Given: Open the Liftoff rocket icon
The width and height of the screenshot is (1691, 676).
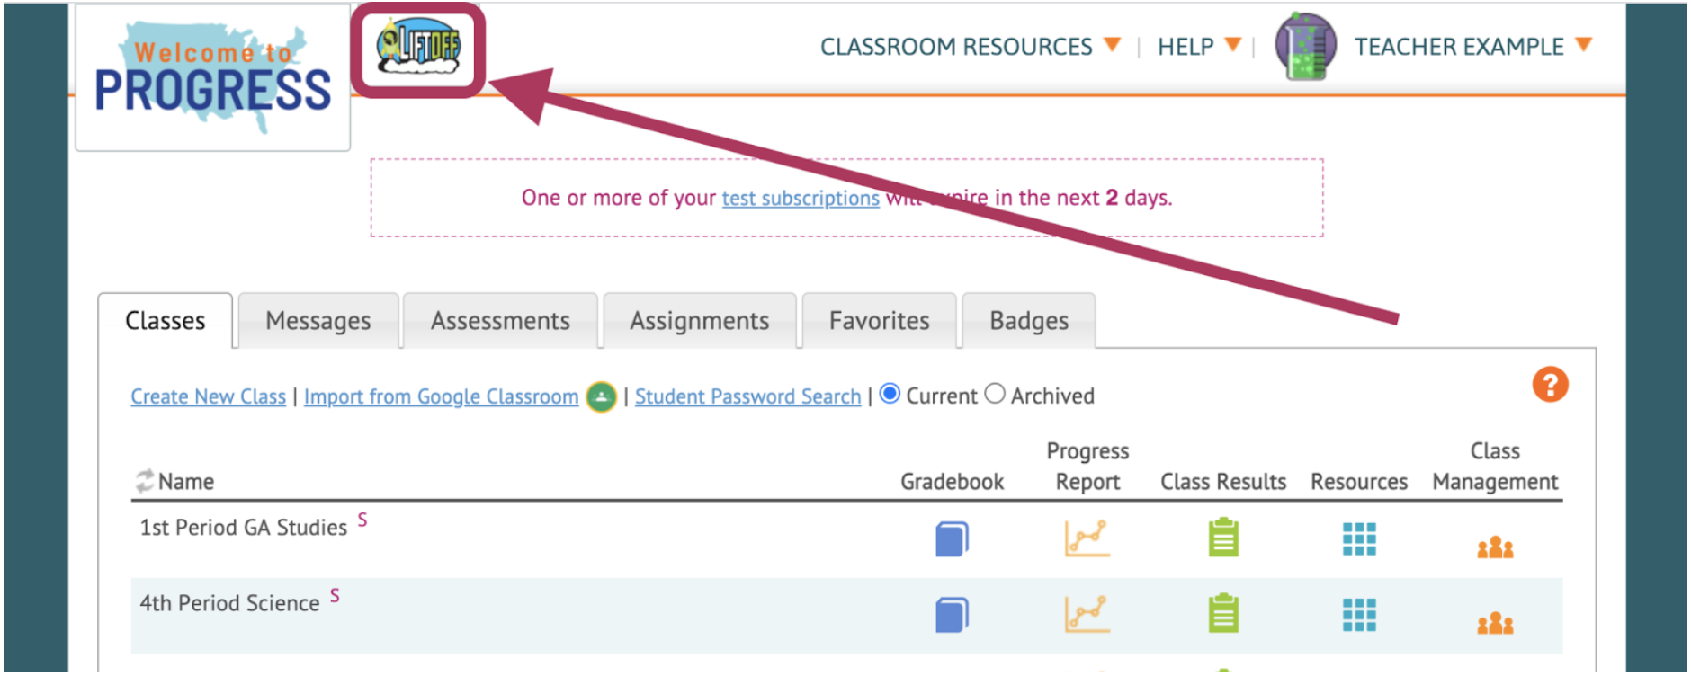Looking at the screenshot, I should [418, 47].
